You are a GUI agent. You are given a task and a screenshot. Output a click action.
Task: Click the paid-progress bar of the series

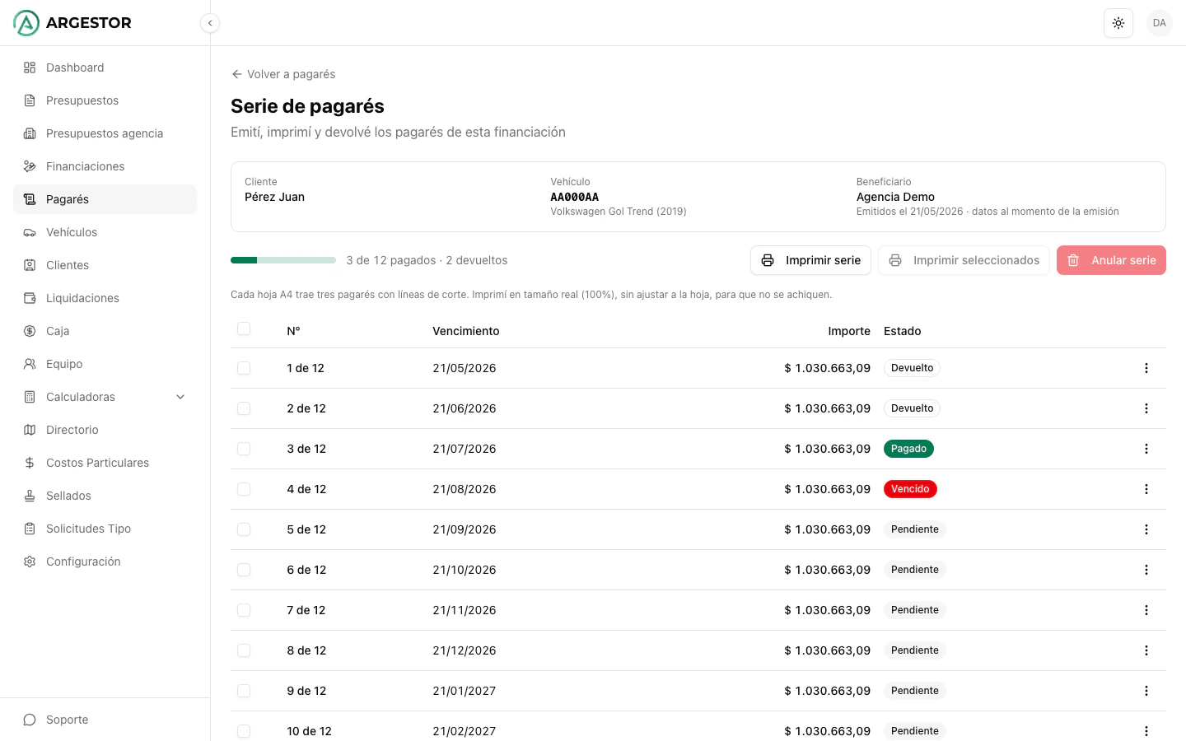(283, 260)
